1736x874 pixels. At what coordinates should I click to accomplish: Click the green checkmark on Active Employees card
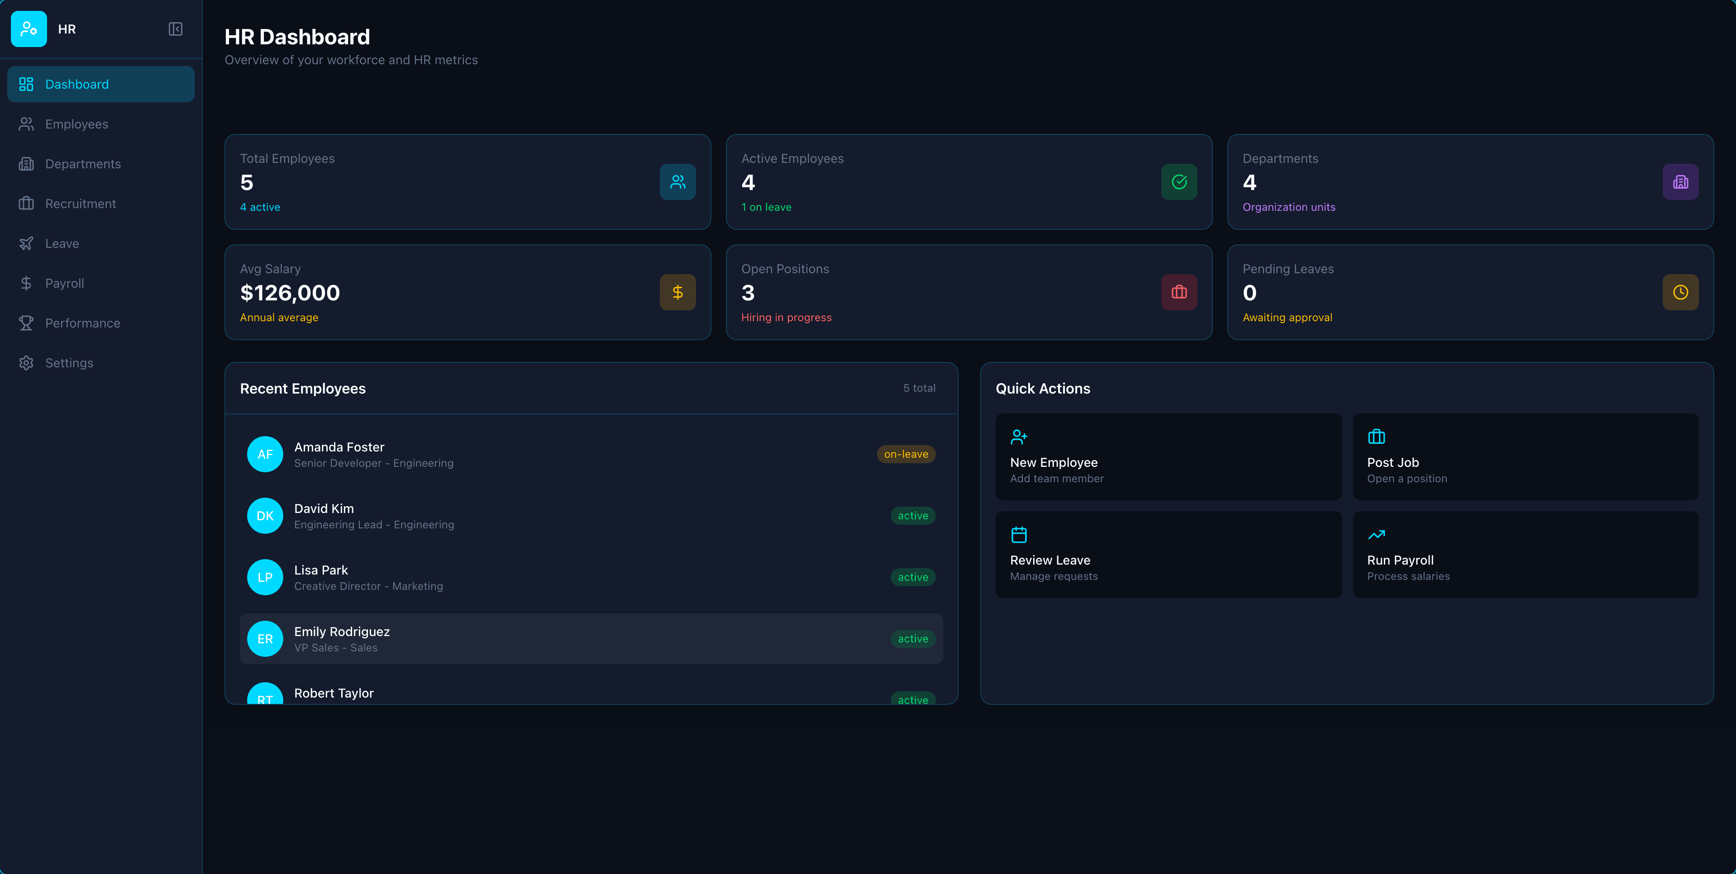point(1178,181)
